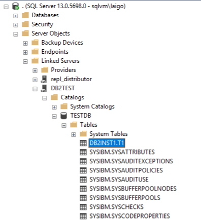Screen dimensions: 201x220
Task: Expand the Backup Devices node
Action: coord(25,43)
